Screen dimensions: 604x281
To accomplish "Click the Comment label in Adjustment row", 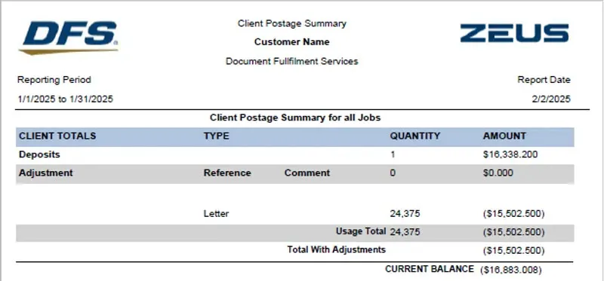I will coord(307,173).
